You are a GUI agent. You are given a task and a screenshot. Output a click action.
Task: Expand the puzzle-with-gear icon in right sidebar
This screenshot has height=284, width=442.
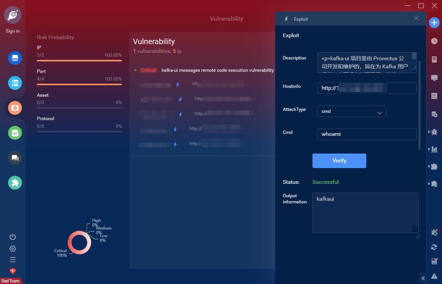[433, 184]
